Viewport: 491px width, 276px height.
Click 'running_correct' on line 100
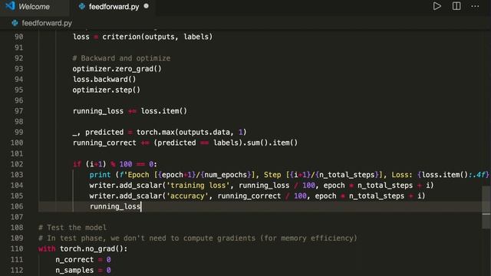pyautogui.click(x=104, y=143)
